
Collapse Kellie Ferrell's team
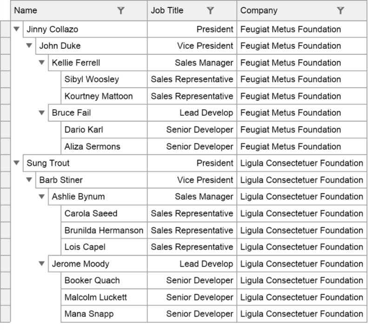(x=41, y=63)
